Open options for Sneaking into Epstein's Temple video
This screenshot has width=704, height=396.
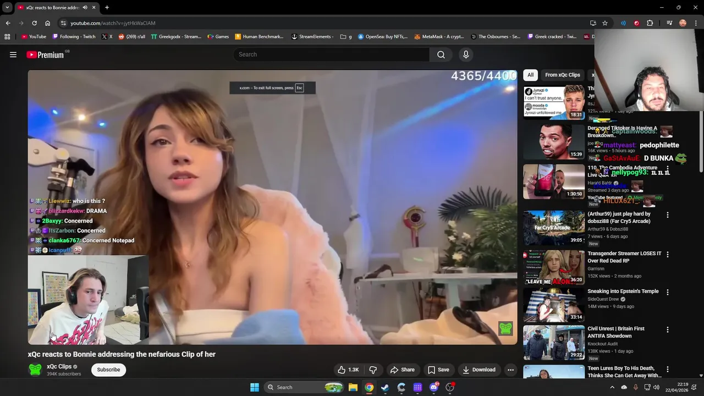[x=668, y=292]
